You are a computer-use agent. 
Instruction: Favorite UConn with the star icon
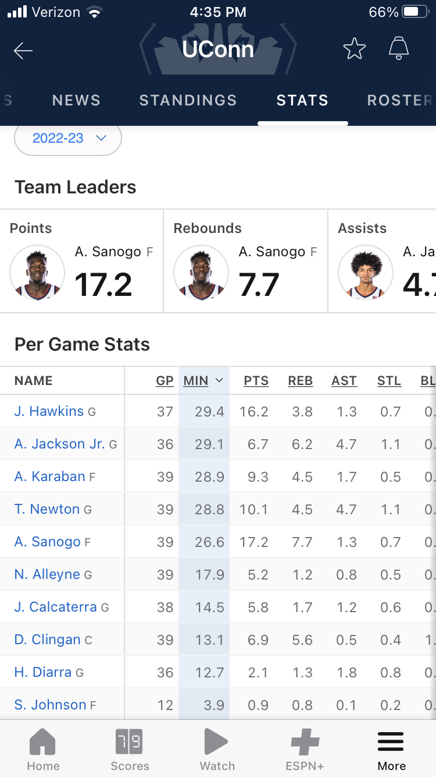pyautogui.click(x=354, y=49)
